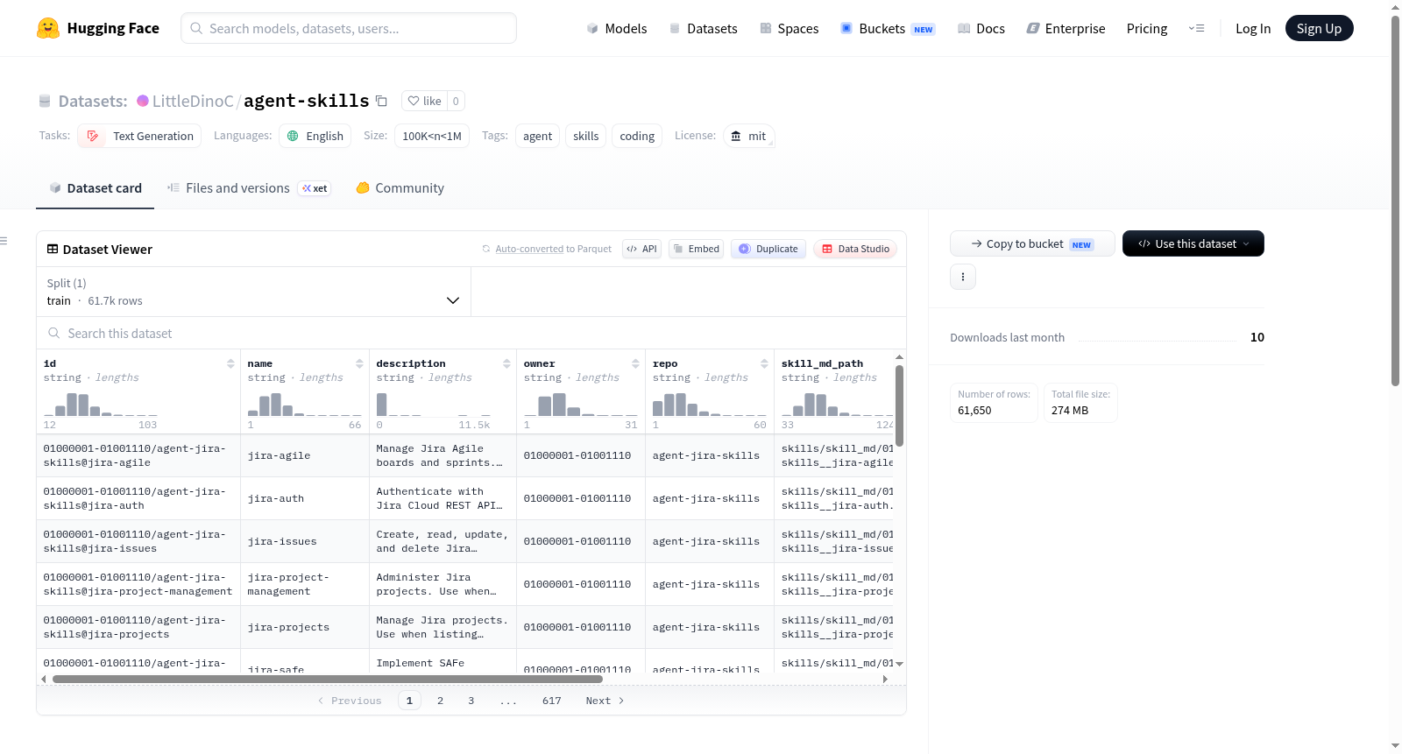Open the Enterprise menu item

click(x=1066, y=28)
